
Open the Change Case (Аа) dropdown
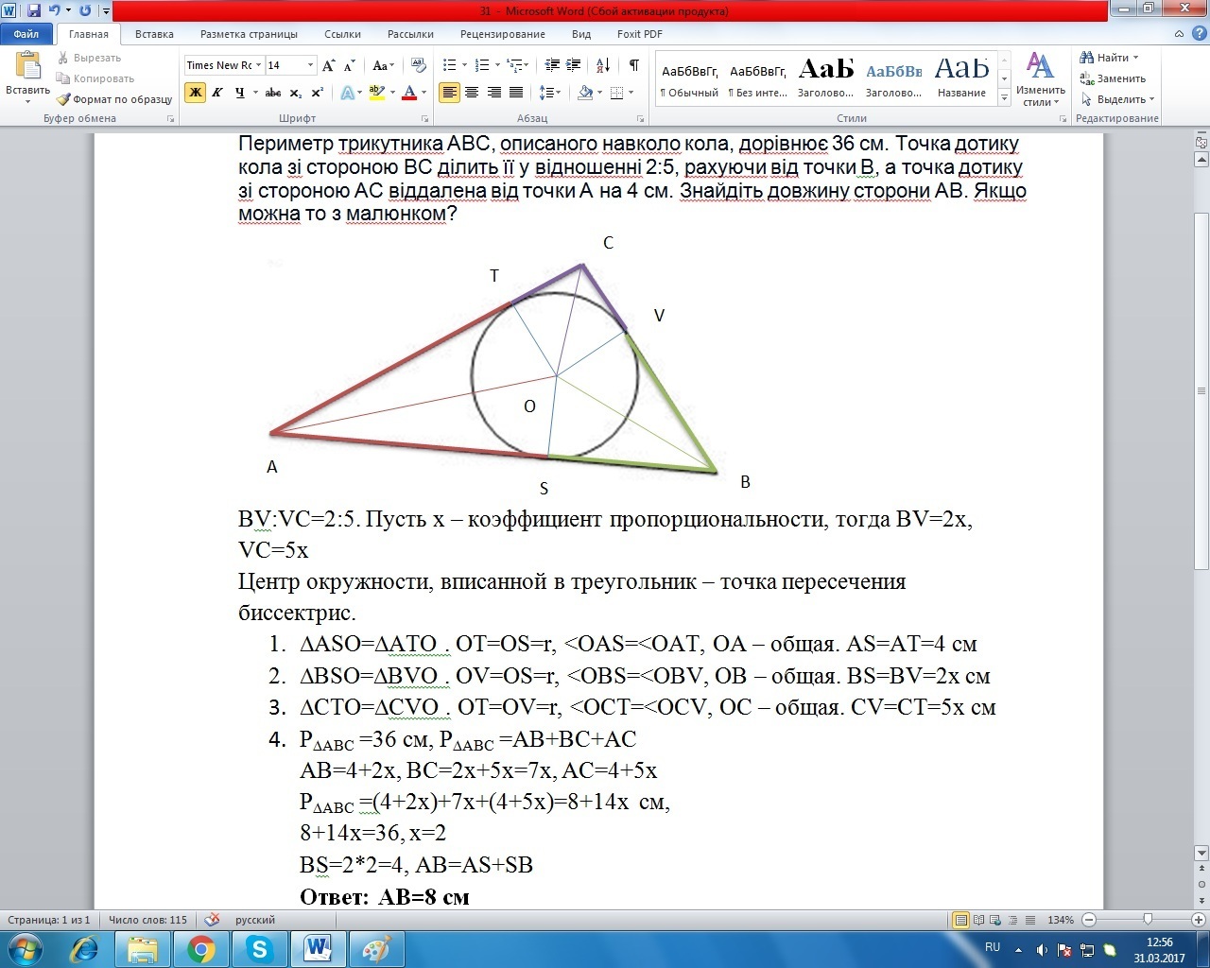[x=383, y=65]
